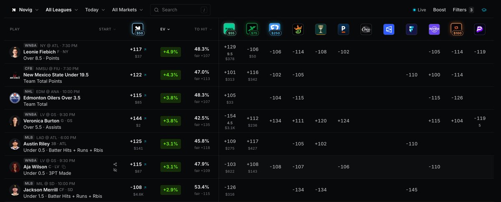This screenshot has width=501, height=202.
Task: Click Jackson Merrill's player avatar
Action: [15, 190]
